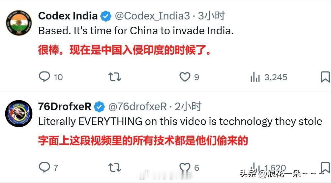
Task: Click the 76DrofxeR display name
Action: 65,107
